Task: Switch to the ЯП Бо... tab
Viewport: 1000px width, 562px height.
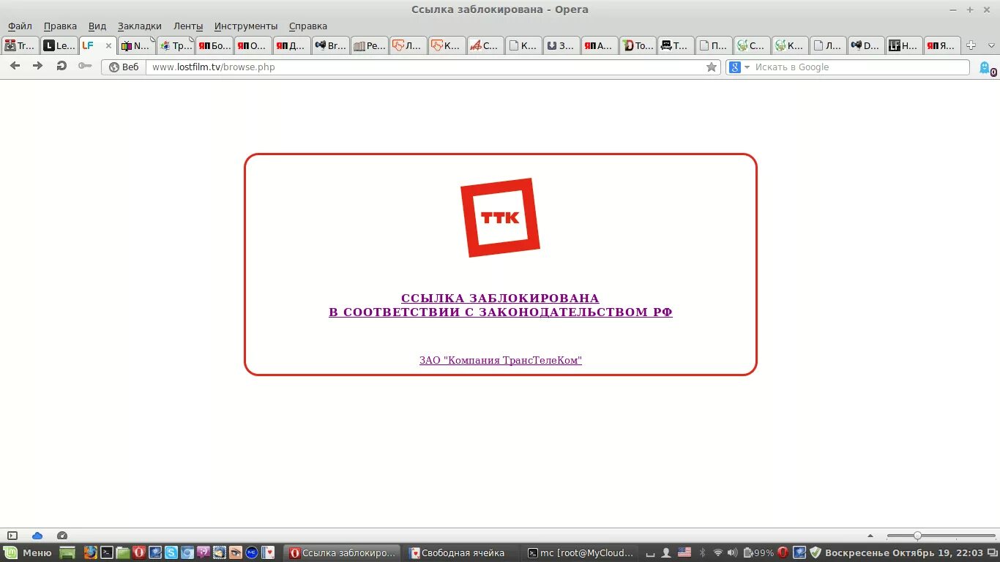Action: tap(214, 45)
